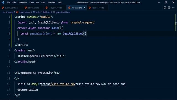Switch to the header.svelte tab

point(98,8)
